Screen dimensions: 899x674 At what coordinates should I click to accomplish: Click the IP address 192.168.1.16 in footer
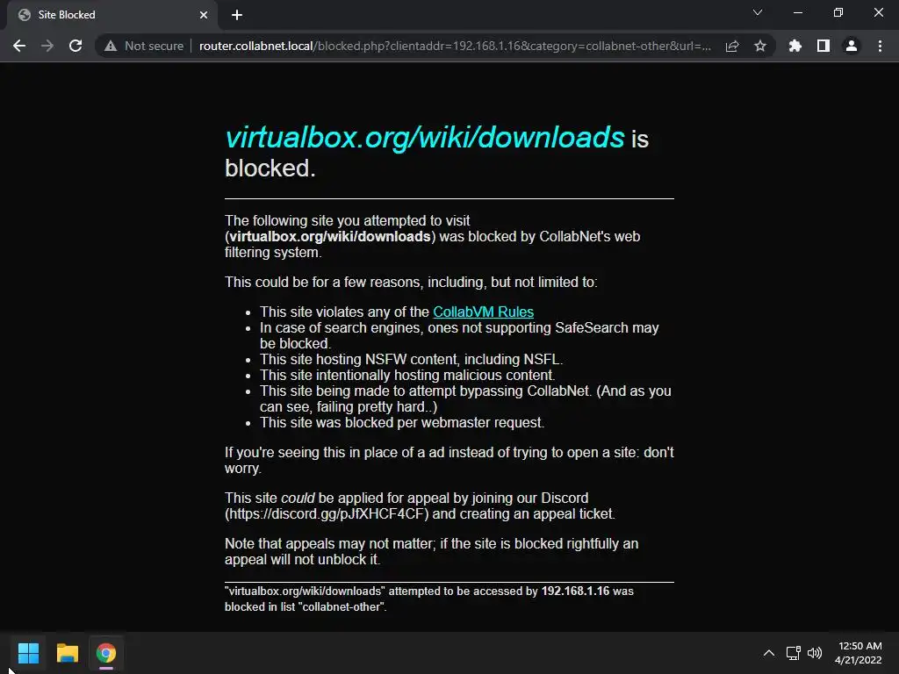coord(575,591)
